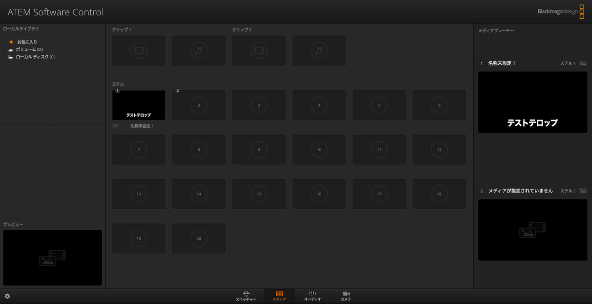Open the settings gear icon
Viewport: 592px width, 304px height.
coord(7,297)
